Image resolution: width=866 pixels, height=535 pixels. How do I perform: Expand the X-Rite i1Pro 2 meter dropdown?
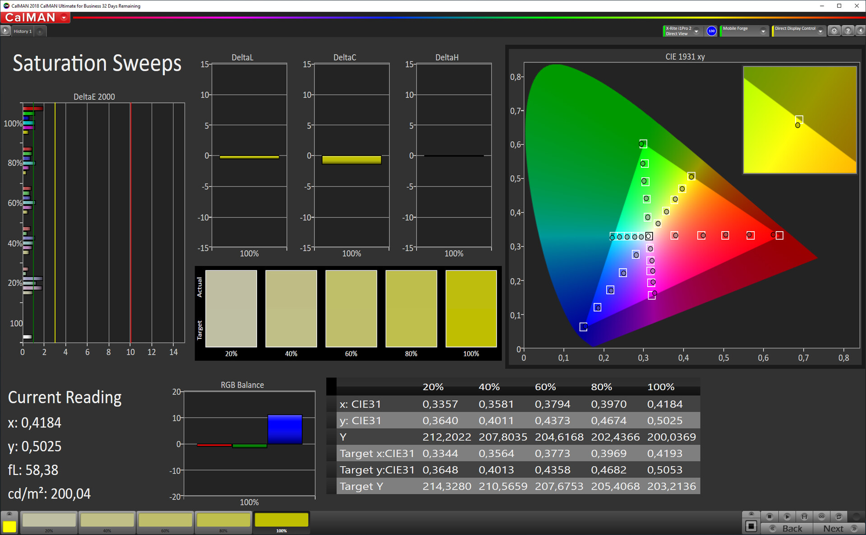696,31
